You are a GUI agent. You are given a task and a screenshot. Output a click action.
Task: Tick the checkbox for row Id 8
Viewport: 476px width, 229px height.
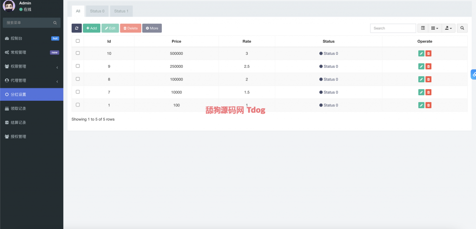tap(78, 79)
